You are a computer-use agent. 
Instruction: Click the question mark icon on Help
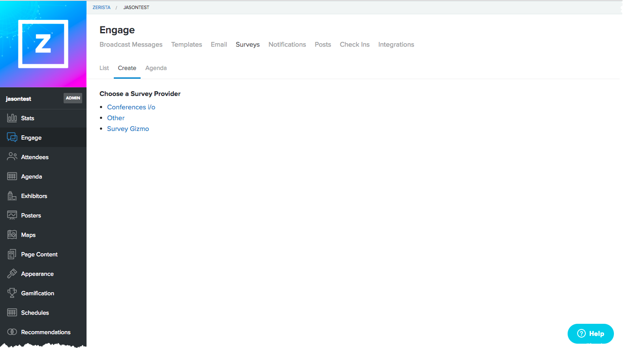coord(581,334)
